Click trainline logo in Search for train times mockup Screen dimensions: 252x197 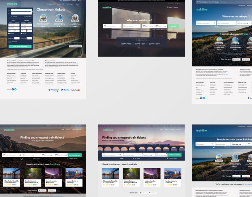[201, 130]
